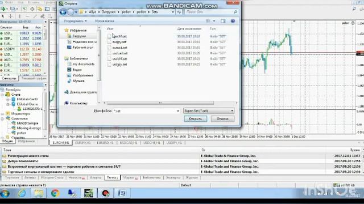Toggle the Navigator toolbar icon

(40, 9)
